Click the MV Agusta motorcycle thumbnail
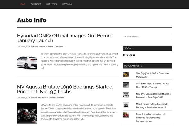This screenshot has width=189, height=126. (x=27, y=113)
